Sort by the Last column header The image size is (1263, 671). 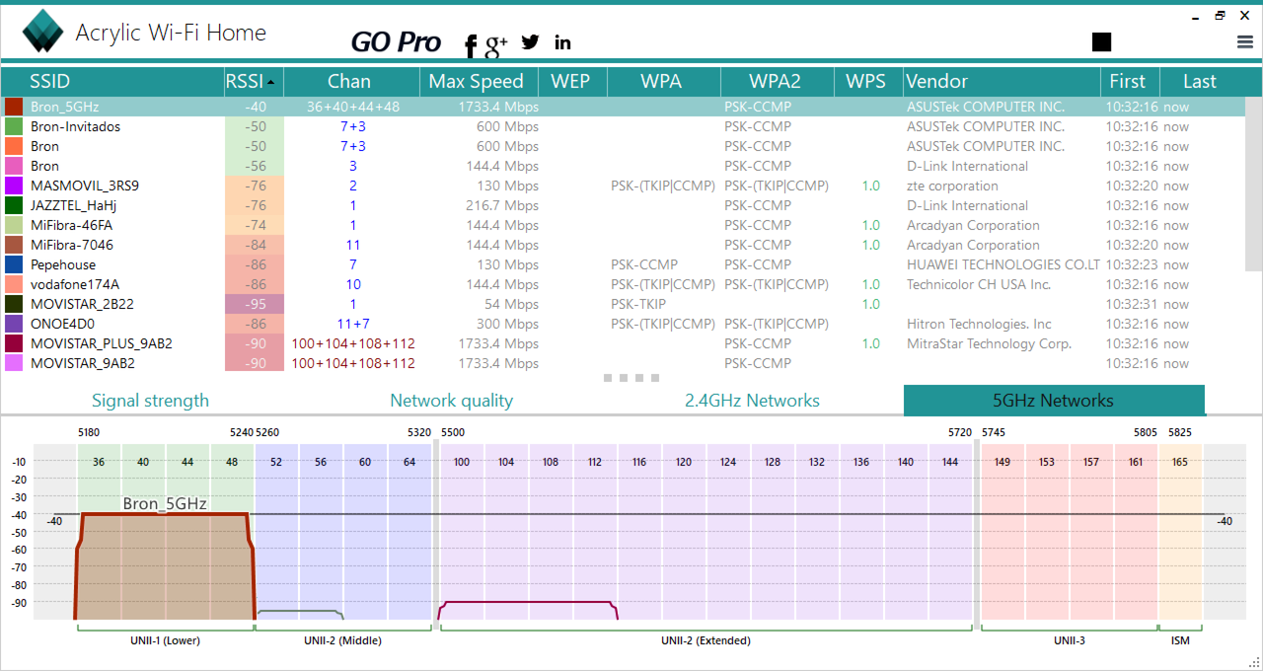tap(1201, 81)
